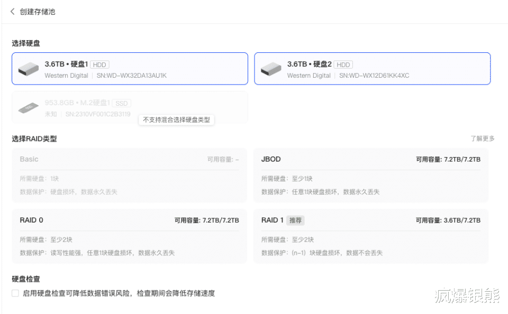Click the SSD tag on M.2硬盘1
The image size is (508, 314).
(x=122, y=103)
